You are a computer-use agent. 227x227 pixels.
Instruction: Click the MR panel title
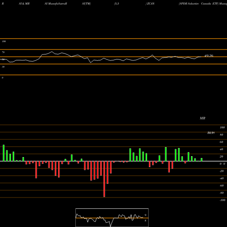coord(202,118)
